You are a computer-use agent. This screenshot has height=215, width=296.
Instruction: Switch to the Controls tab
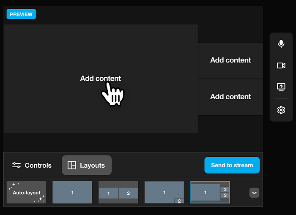(32, 165)
